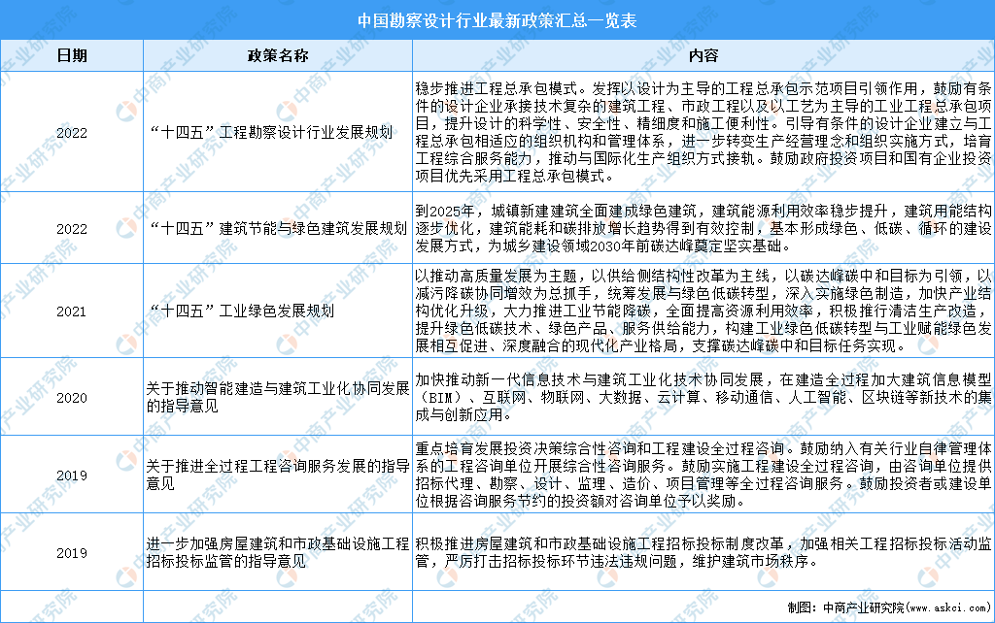This screenshot has width=995, height=623.
Task: Click the 2020 date cell
Action: point(72,397)
